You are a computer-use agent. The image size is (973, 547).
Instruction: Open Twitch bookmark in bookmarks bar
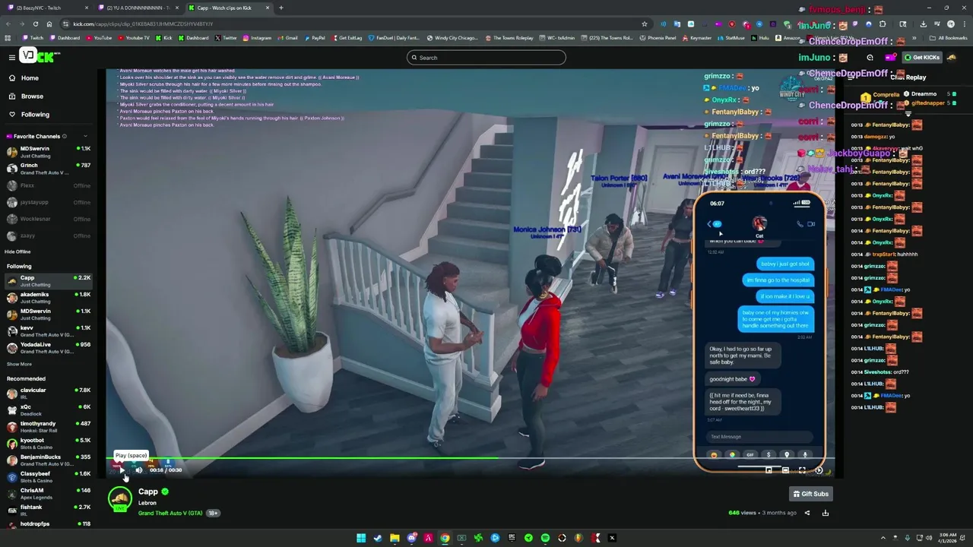[33, 38]
